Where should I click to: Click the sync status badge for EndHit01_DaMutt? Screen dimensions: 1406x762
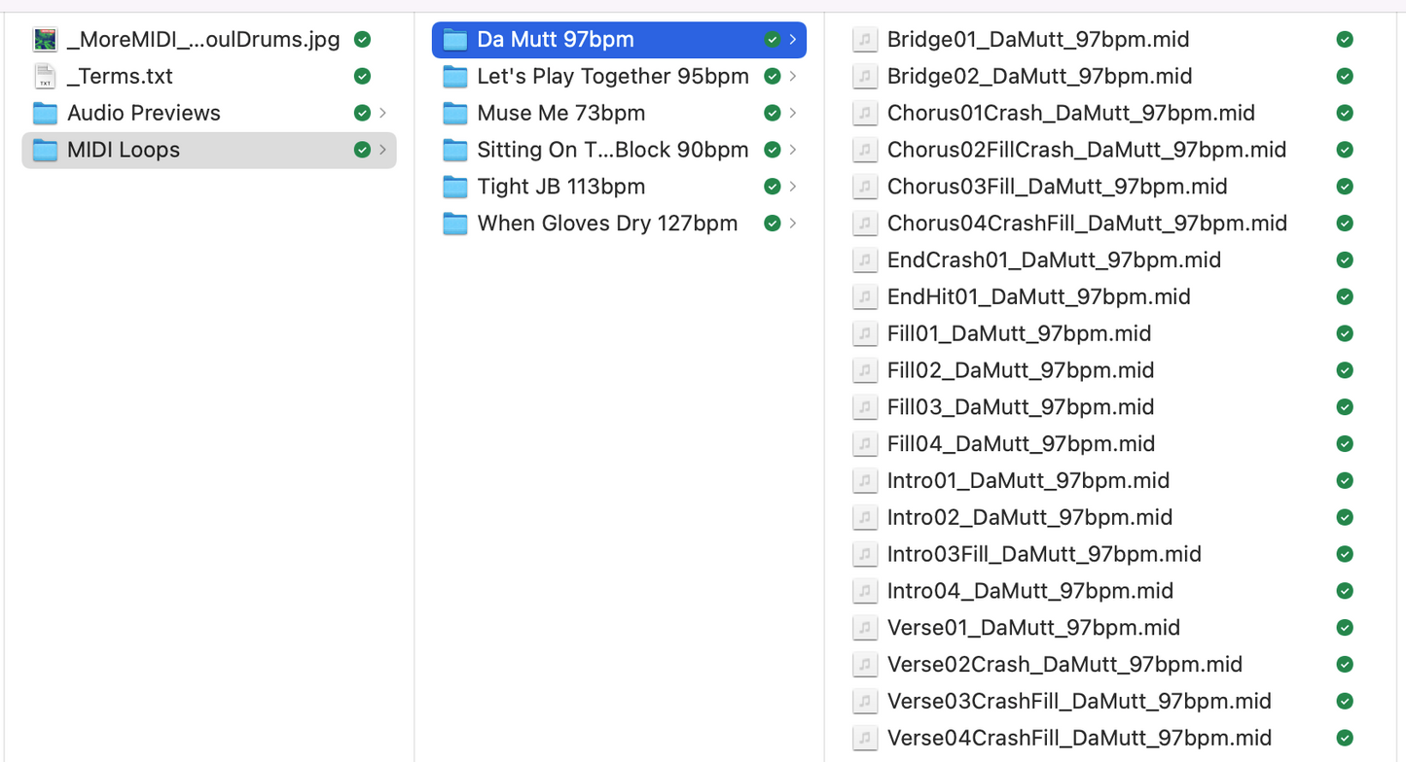pos(1345,297)
